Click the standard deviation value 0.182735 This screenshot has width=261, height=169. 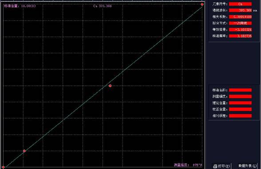[240, 36]
